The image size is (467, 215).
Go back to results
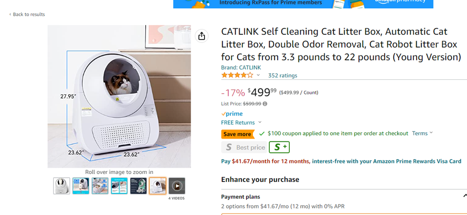tap(27, 14)
